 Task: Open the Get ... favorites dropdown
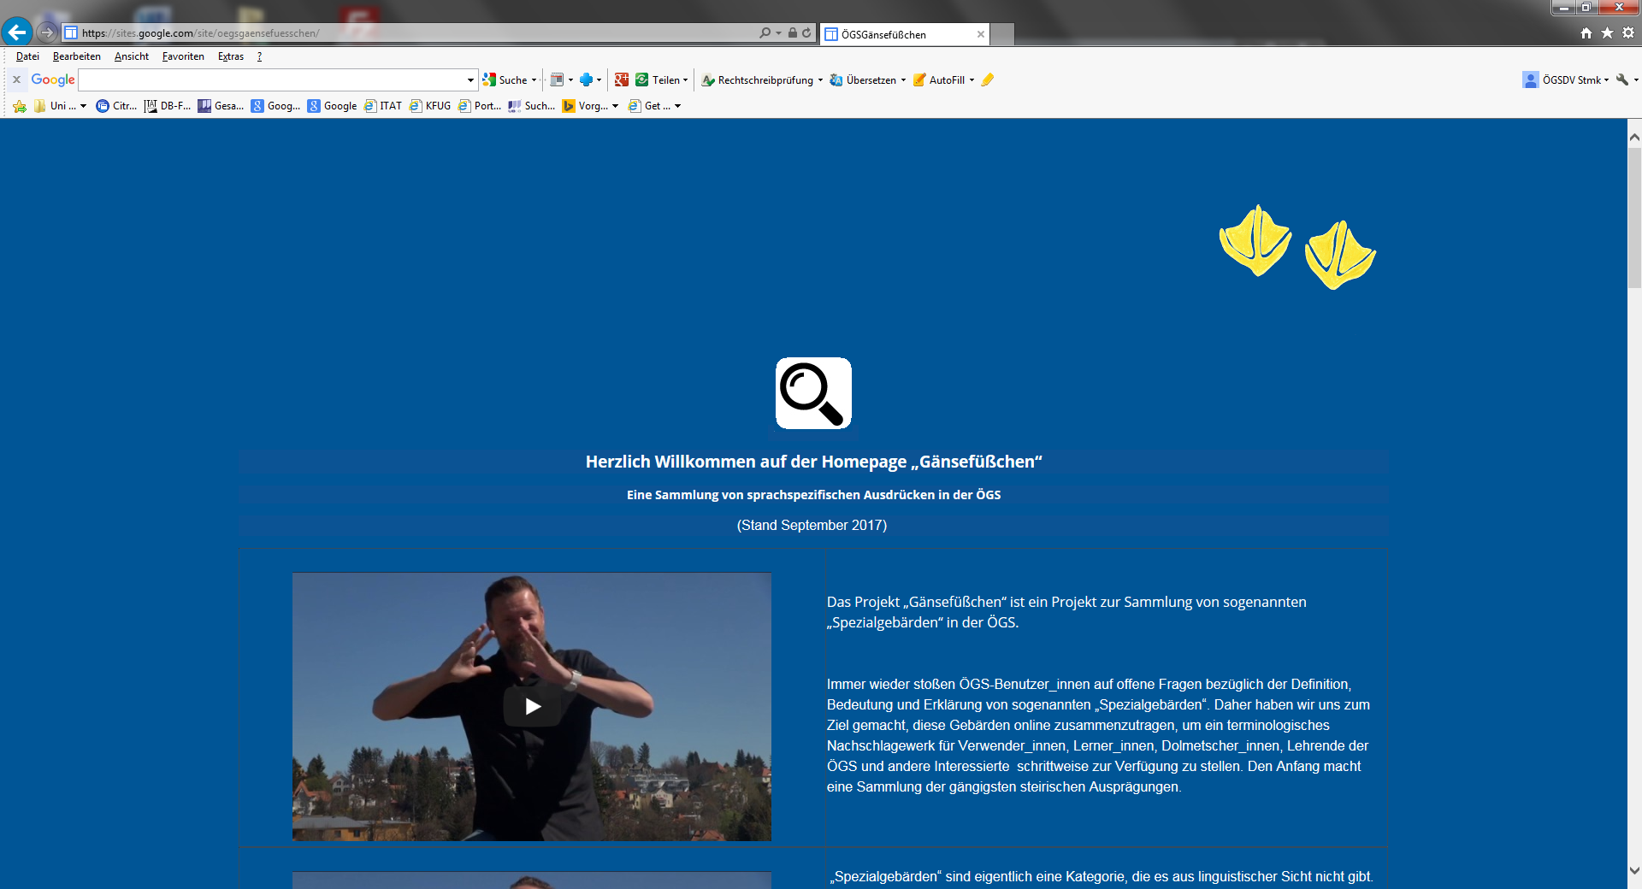(x=654, y=106)
